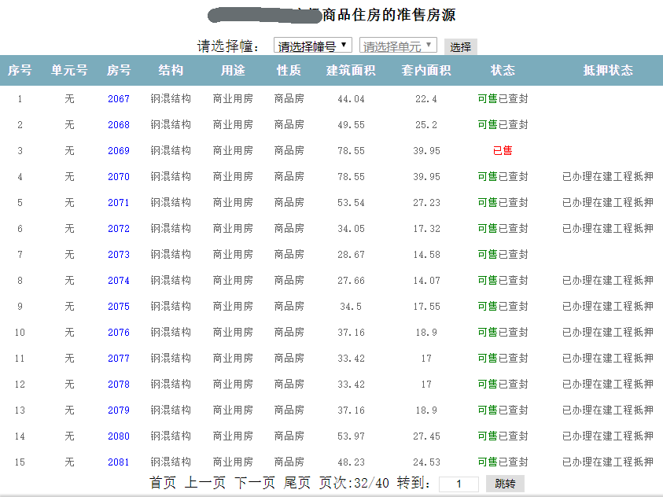Select 钢混结构 cell in row 1
This screenshot has height=497, width=663.
coord(171,99)
